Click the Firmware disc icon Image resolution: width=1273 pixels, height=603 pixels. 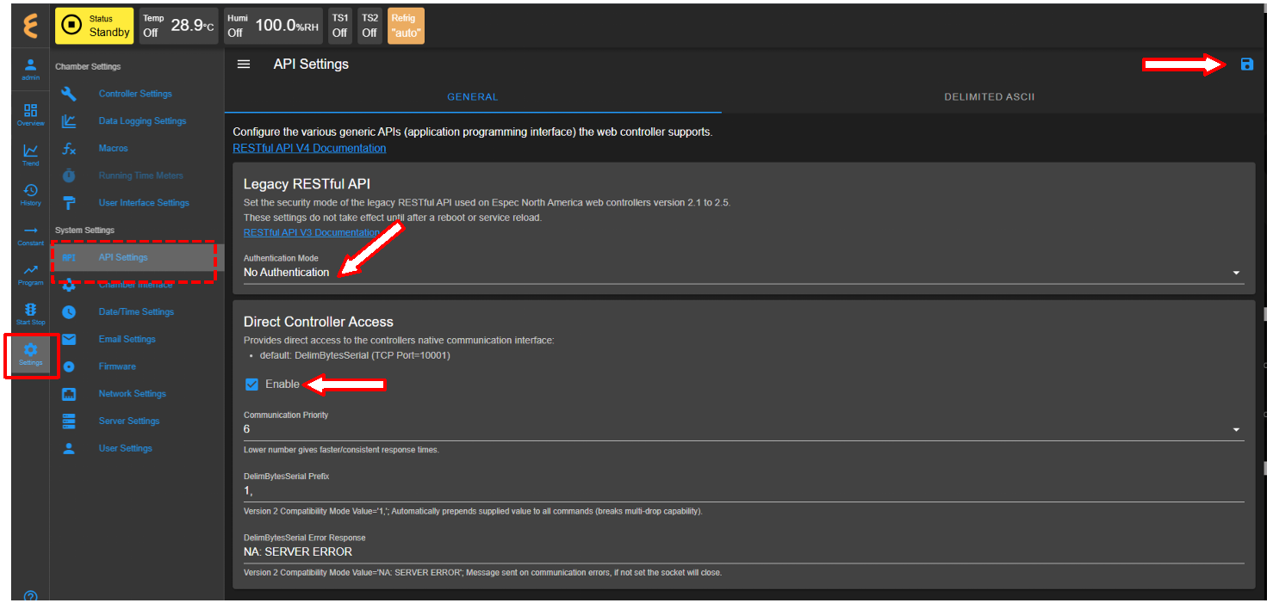(69, 366)
